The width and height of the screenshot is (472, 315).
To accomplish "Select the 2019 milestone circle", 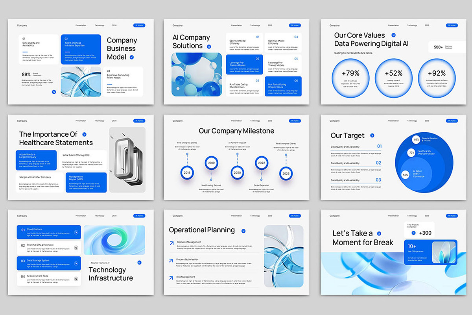I will (211, 163).
